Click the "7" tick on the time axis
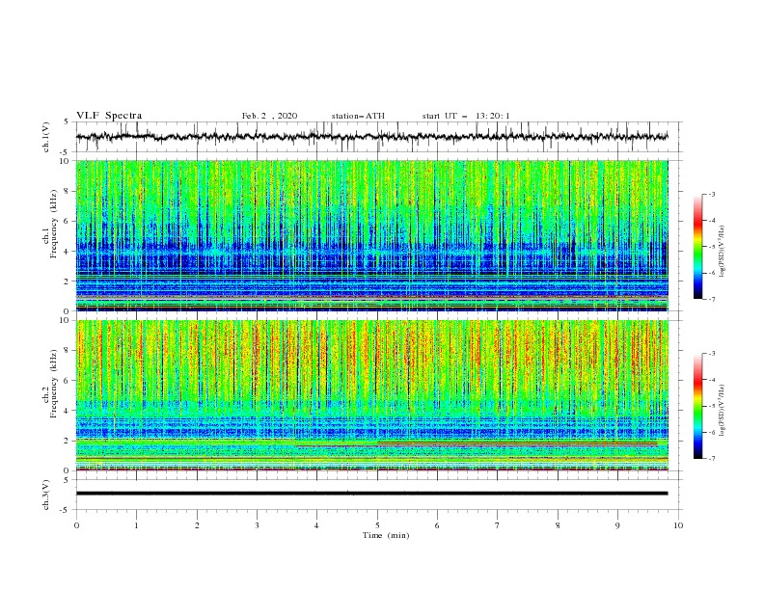This screenshot has height=590, width=764. pyautogui.click(x=498, y=525)
